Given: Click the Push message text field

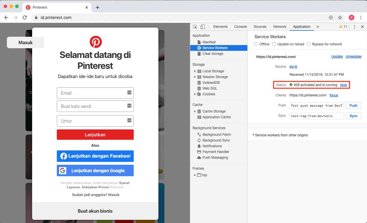Looking at the screenshot, I should tap(317, 106).
